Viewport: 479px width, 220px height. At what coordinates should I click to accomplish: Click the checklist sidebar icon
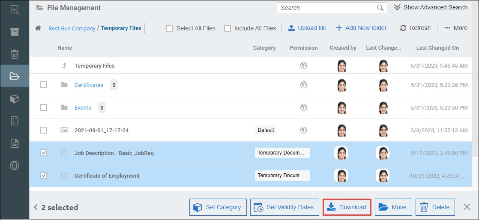pyautogui.click(x=15, y=121)
